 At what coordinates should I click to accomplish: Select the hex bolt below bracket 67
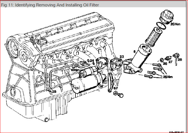121,95
